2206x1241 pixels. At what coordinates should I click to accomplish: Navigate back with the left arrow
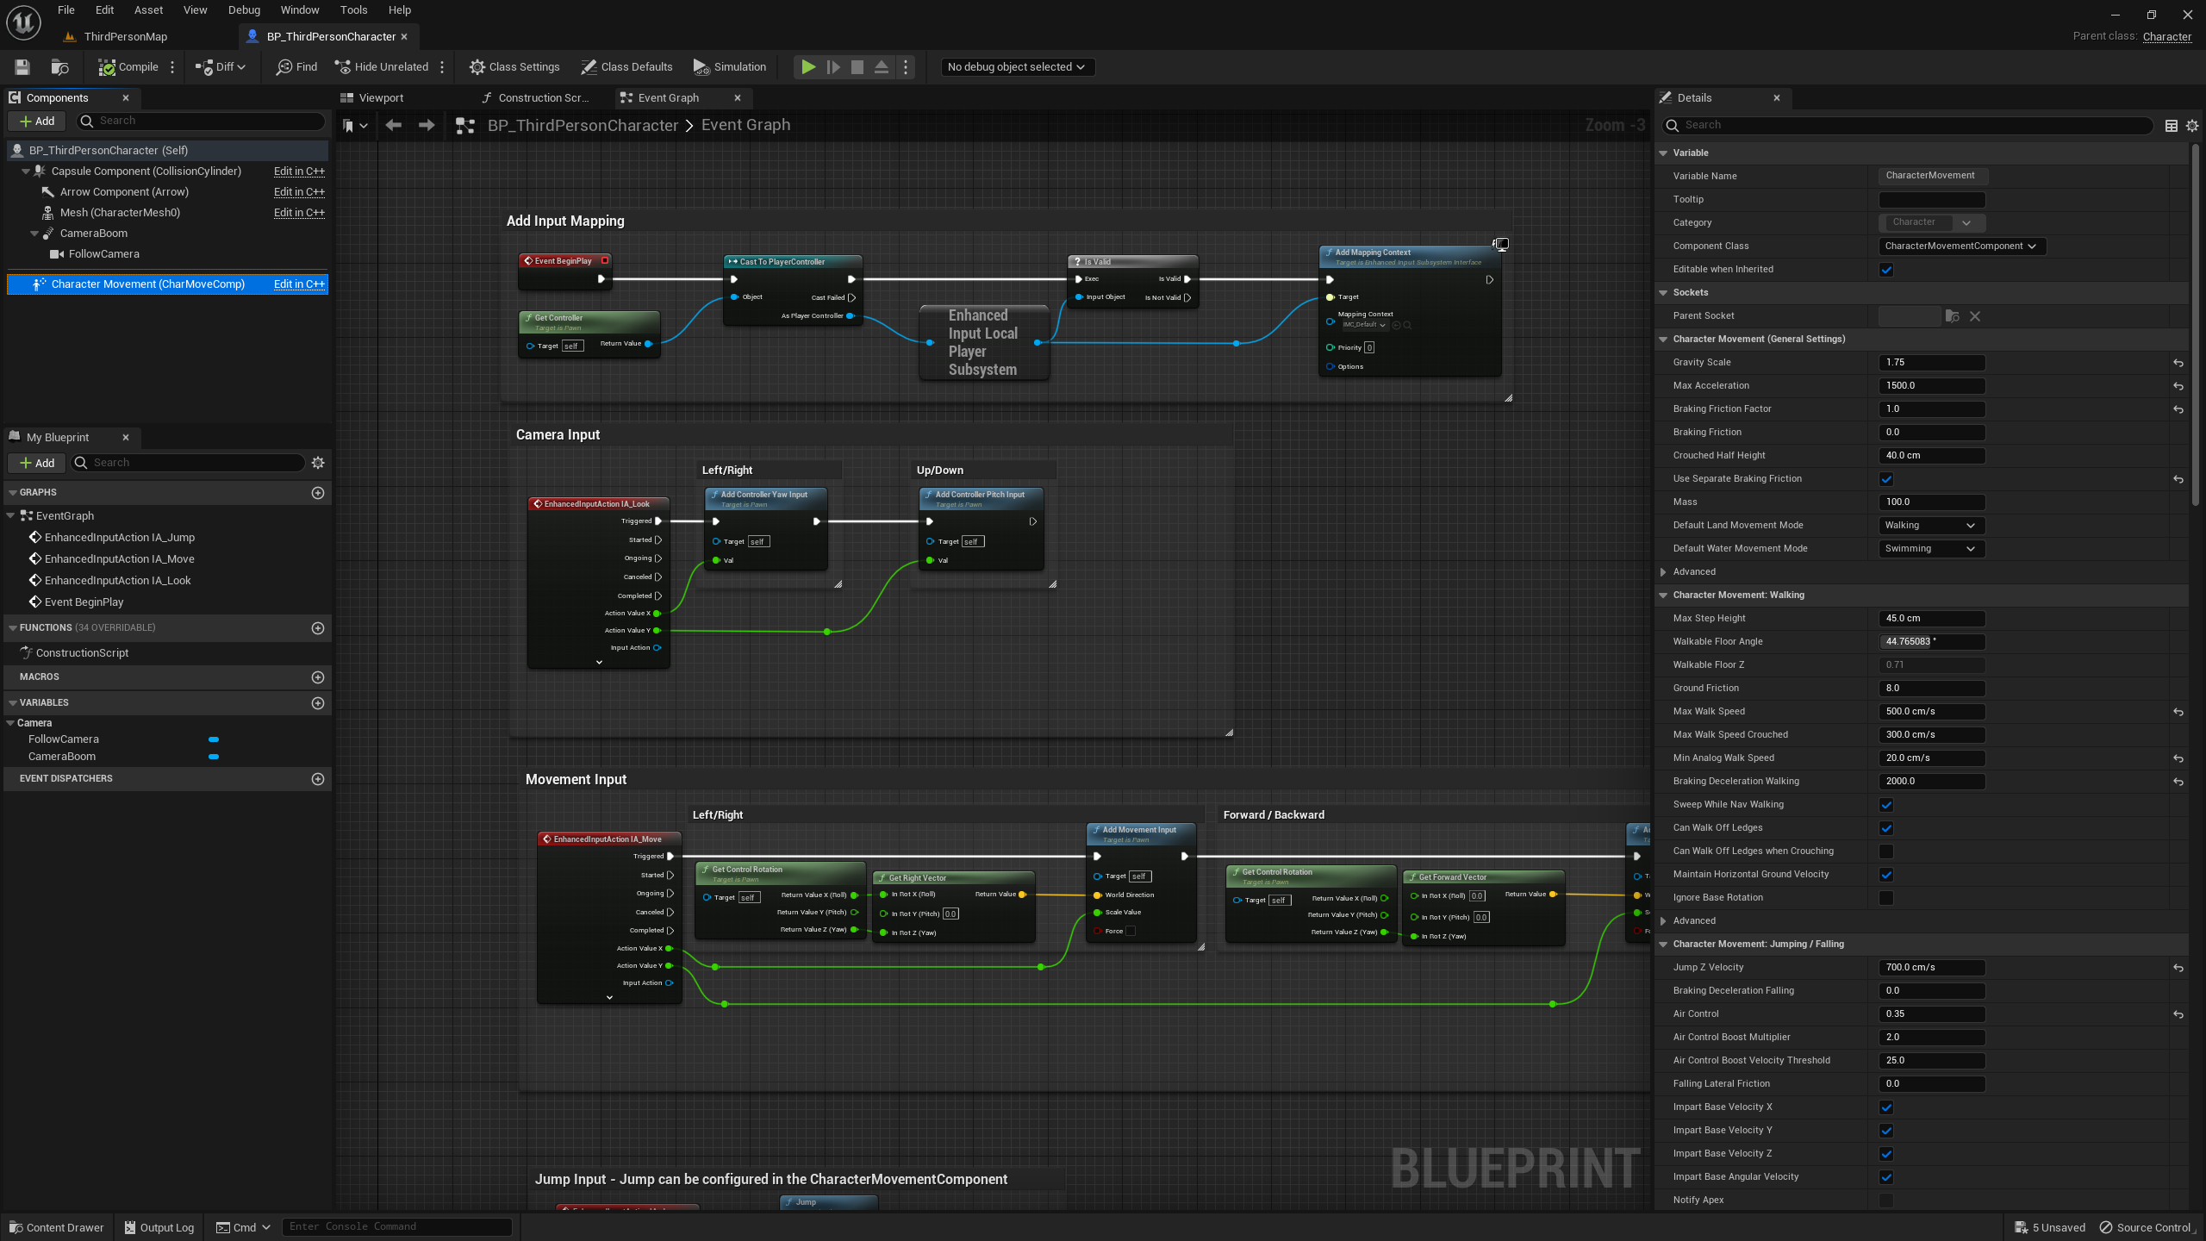[394, 126]
